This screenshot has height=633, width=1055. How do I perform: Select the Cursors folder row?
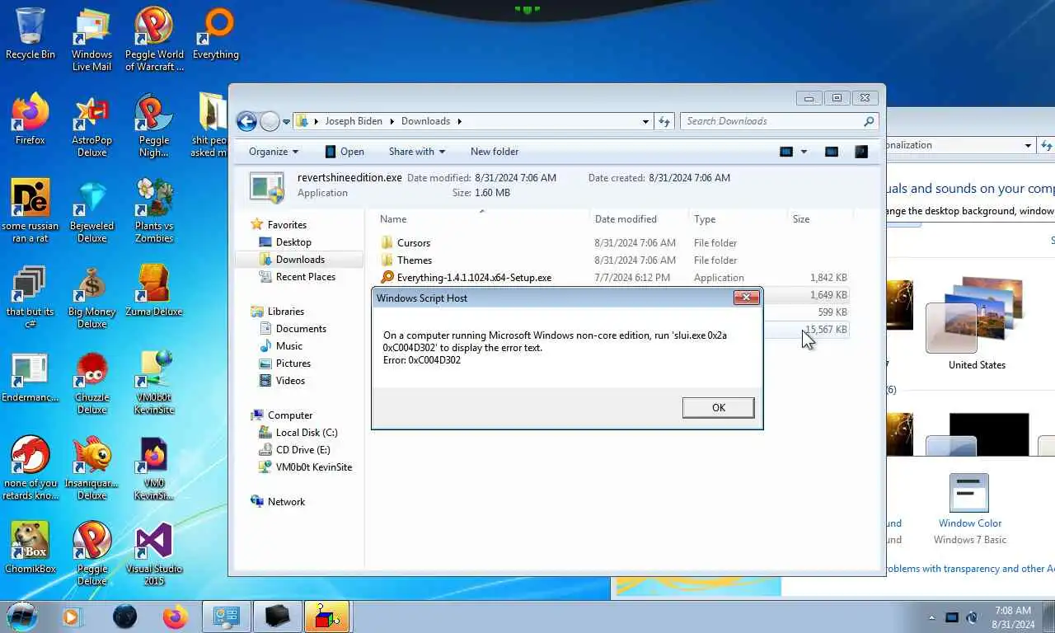(x=613, y=243)
